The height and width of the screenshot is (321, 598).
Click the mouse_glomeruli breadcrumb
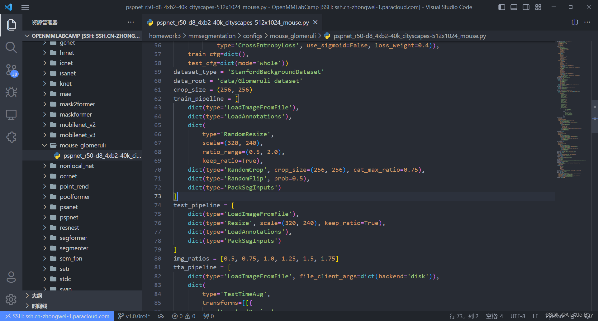pyautogui.click(x=293, y=36)
